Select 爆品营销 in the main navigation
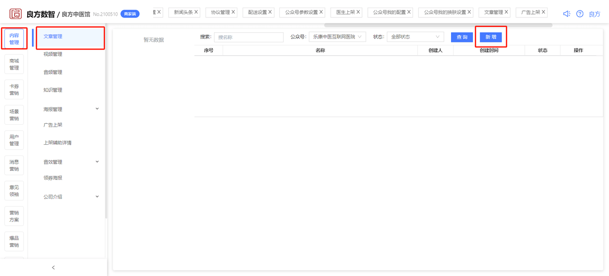Screen dimensions: 609x276 click(14, 242)
